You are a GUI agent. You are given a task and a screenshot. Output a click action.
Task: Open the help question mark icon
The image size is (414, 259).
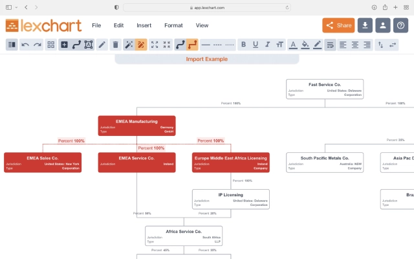[x=400, y=25]
